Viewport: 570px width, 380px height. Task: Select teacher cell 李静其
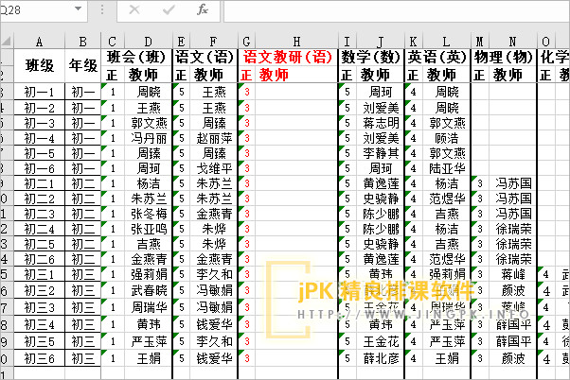[381, 153]
